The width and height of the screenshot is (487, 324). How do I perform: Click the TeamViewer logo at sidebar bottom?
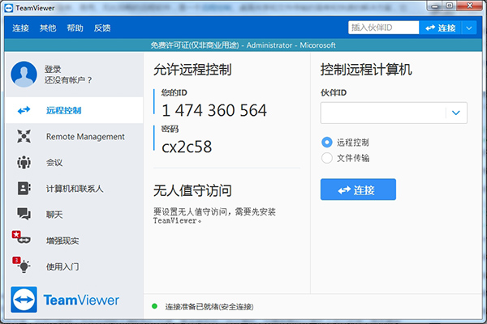click(x=65, y=300)
